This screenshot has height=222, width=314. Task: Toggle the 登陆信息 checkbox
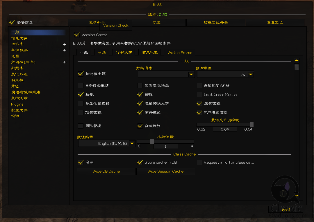[13, 22]
